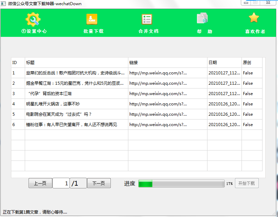
Task: Click the current page number field
Action: tap(61, 183)
